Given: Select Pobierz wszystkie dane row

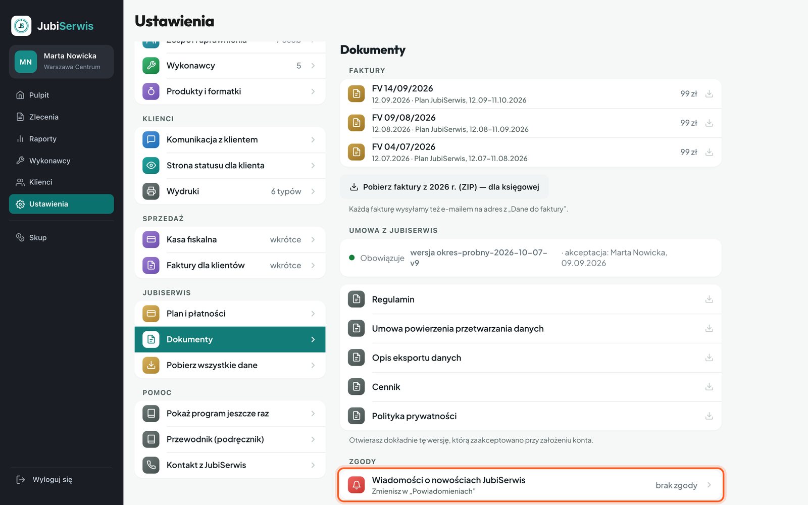Looking at the screenshot, I should tap(230, 365).
